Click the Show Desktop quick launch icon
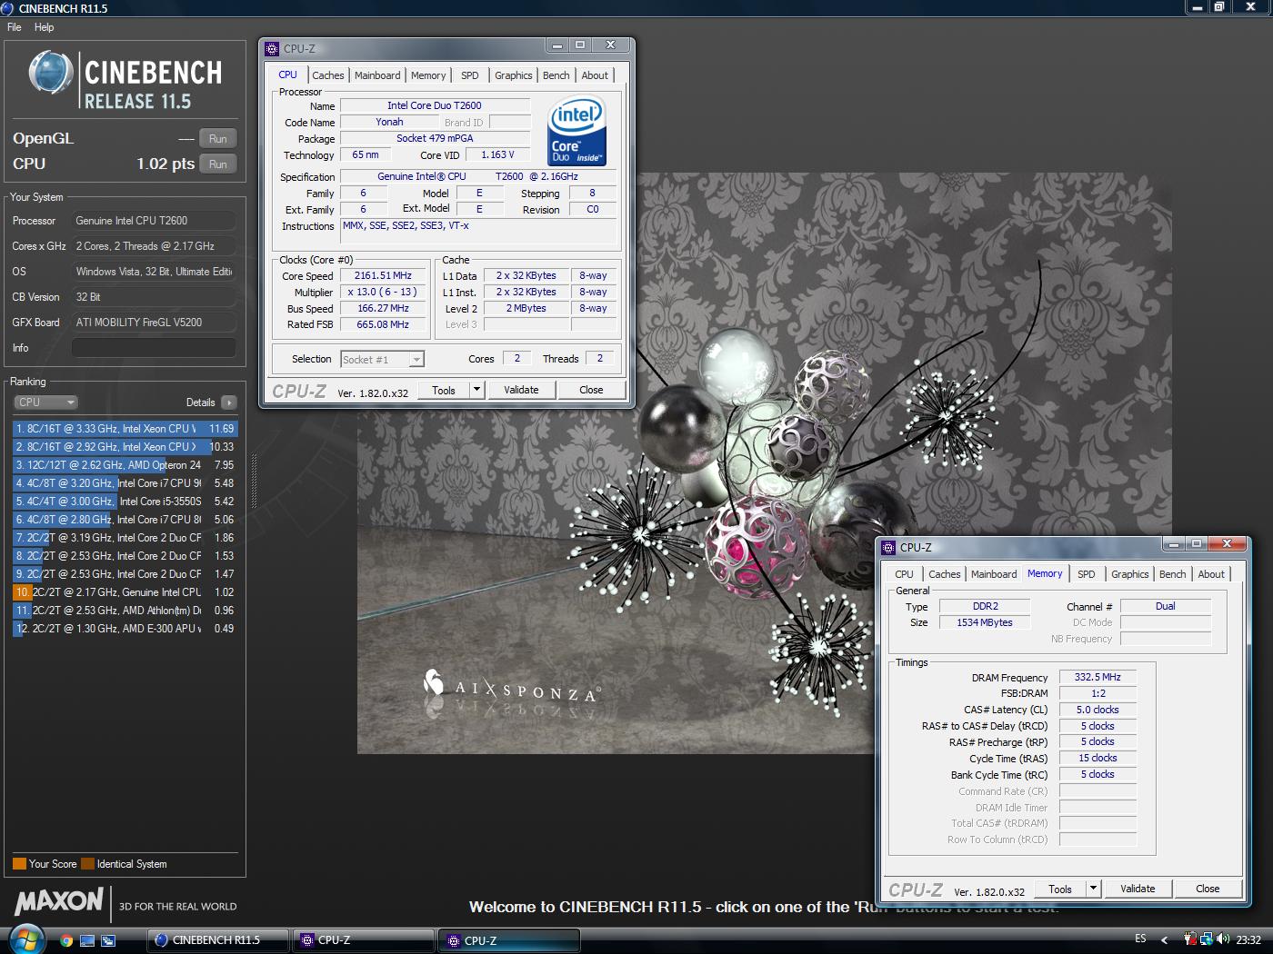Screen dimensions: 1273x954 tap(87, 940)
